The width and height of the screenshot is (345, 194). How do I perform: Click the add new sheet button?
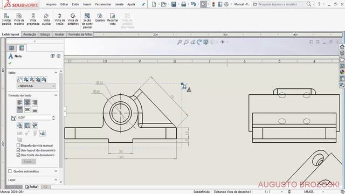point(45,187)
